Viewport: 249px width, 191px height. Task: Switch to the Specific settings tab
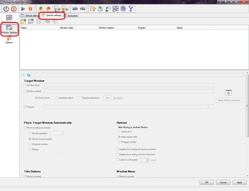pyautogui.click(x=52, y=15)
